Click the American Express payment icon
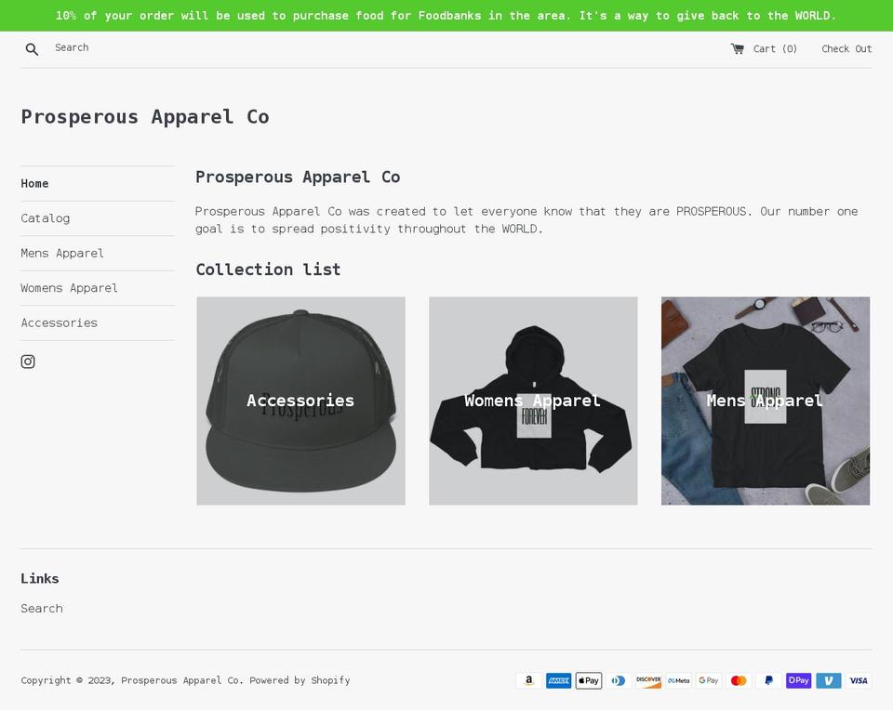The width and height of the screenshot is (893, 710). pyautogui.click(x=559, y=680)
